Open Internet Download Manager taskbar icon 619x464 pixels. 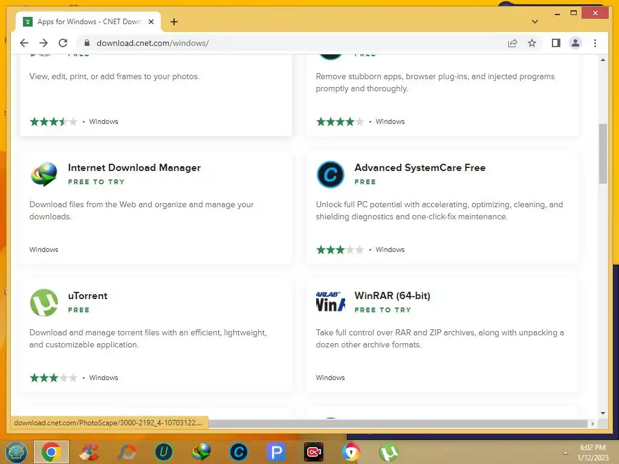[201, 452]
